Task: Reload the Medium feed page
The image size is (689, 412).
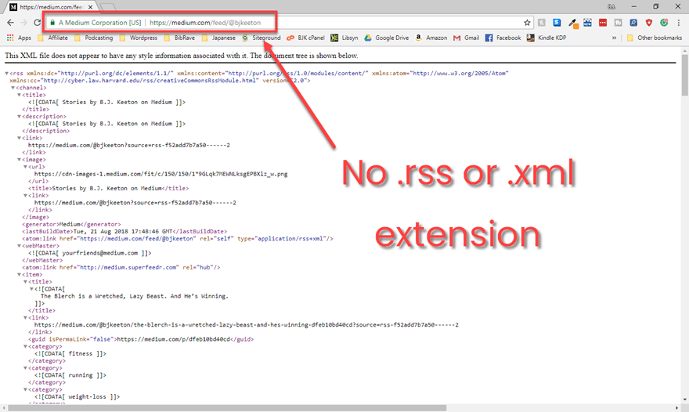Action: (37, 23)
